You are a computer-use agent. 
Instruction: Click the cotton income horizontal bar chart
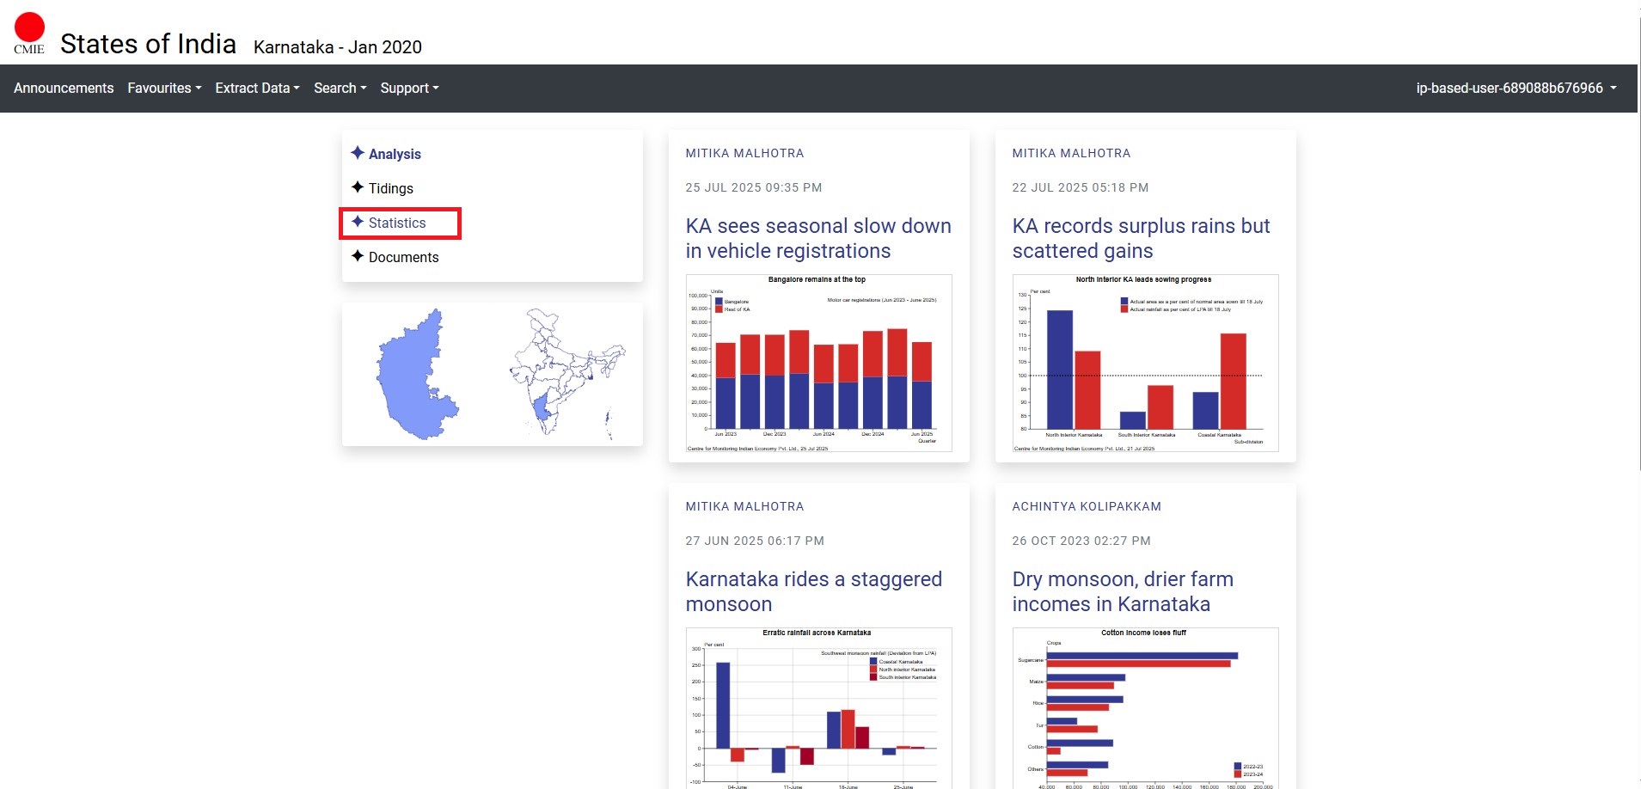coord(1145,707)
